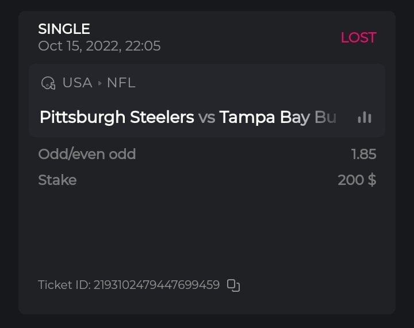Click the football helmet sport icon
The image size is (414, 328).
tap(48, 83)
